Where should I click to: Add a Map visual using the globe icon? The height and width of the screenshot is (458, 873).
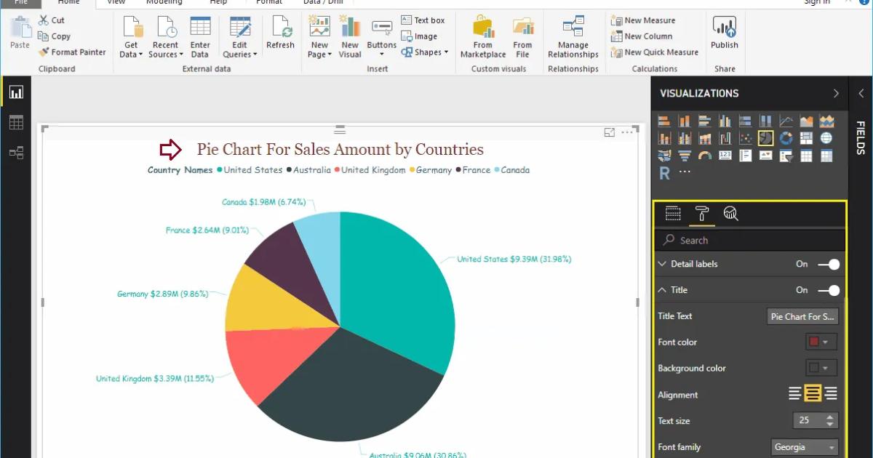[826, 138]
